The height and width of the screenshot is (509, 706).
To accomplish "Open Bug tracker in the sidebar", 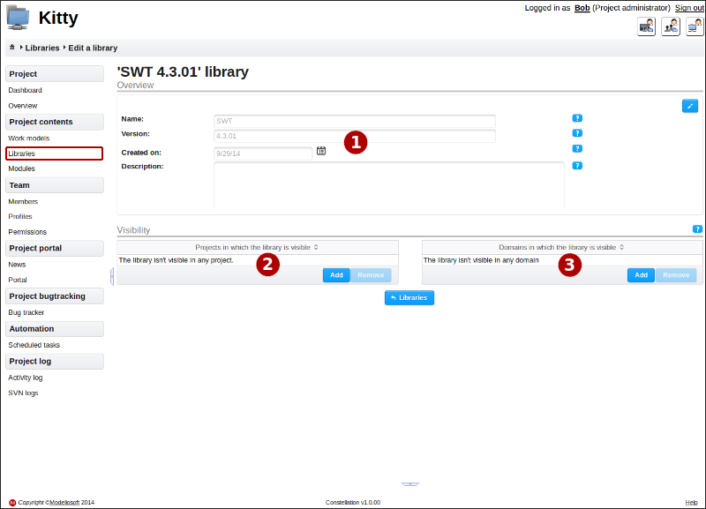I will point(26,312).
